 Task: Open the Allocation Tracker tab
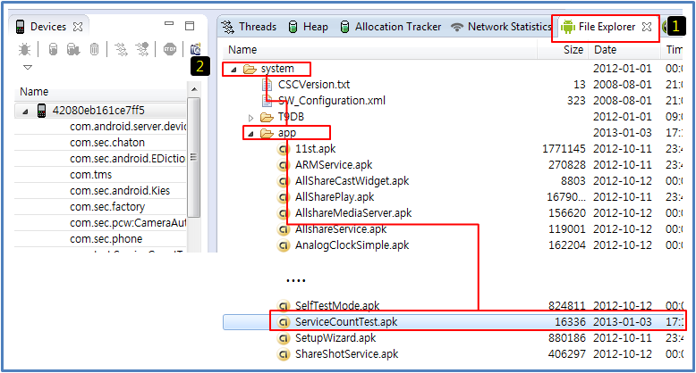(x=391, y=27)
